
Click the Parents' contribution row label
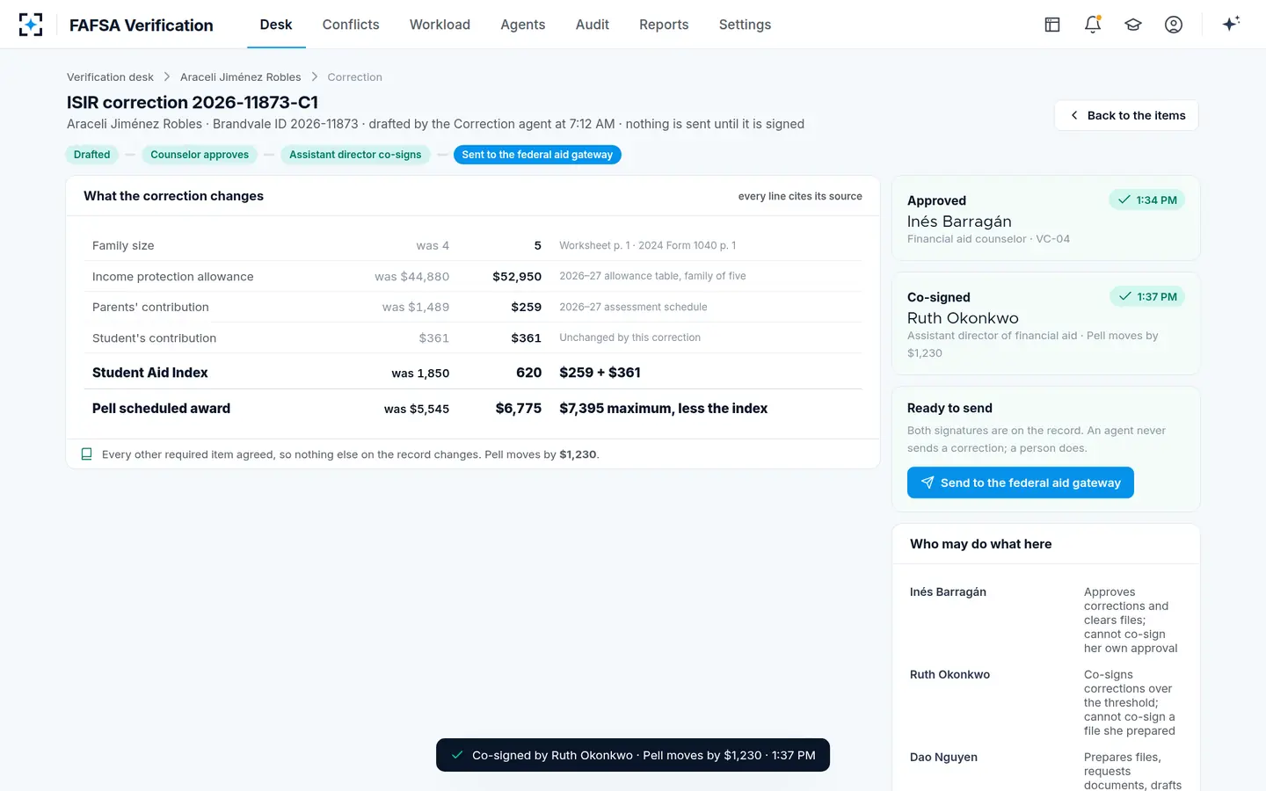point(150,308)
